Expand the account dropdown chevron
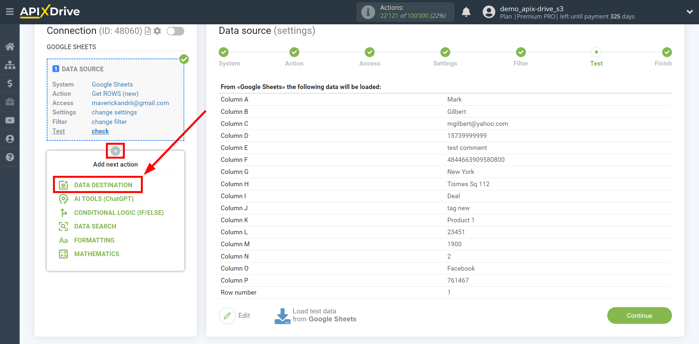The height and width of the screenshot is (344, 699). (690, 12)
